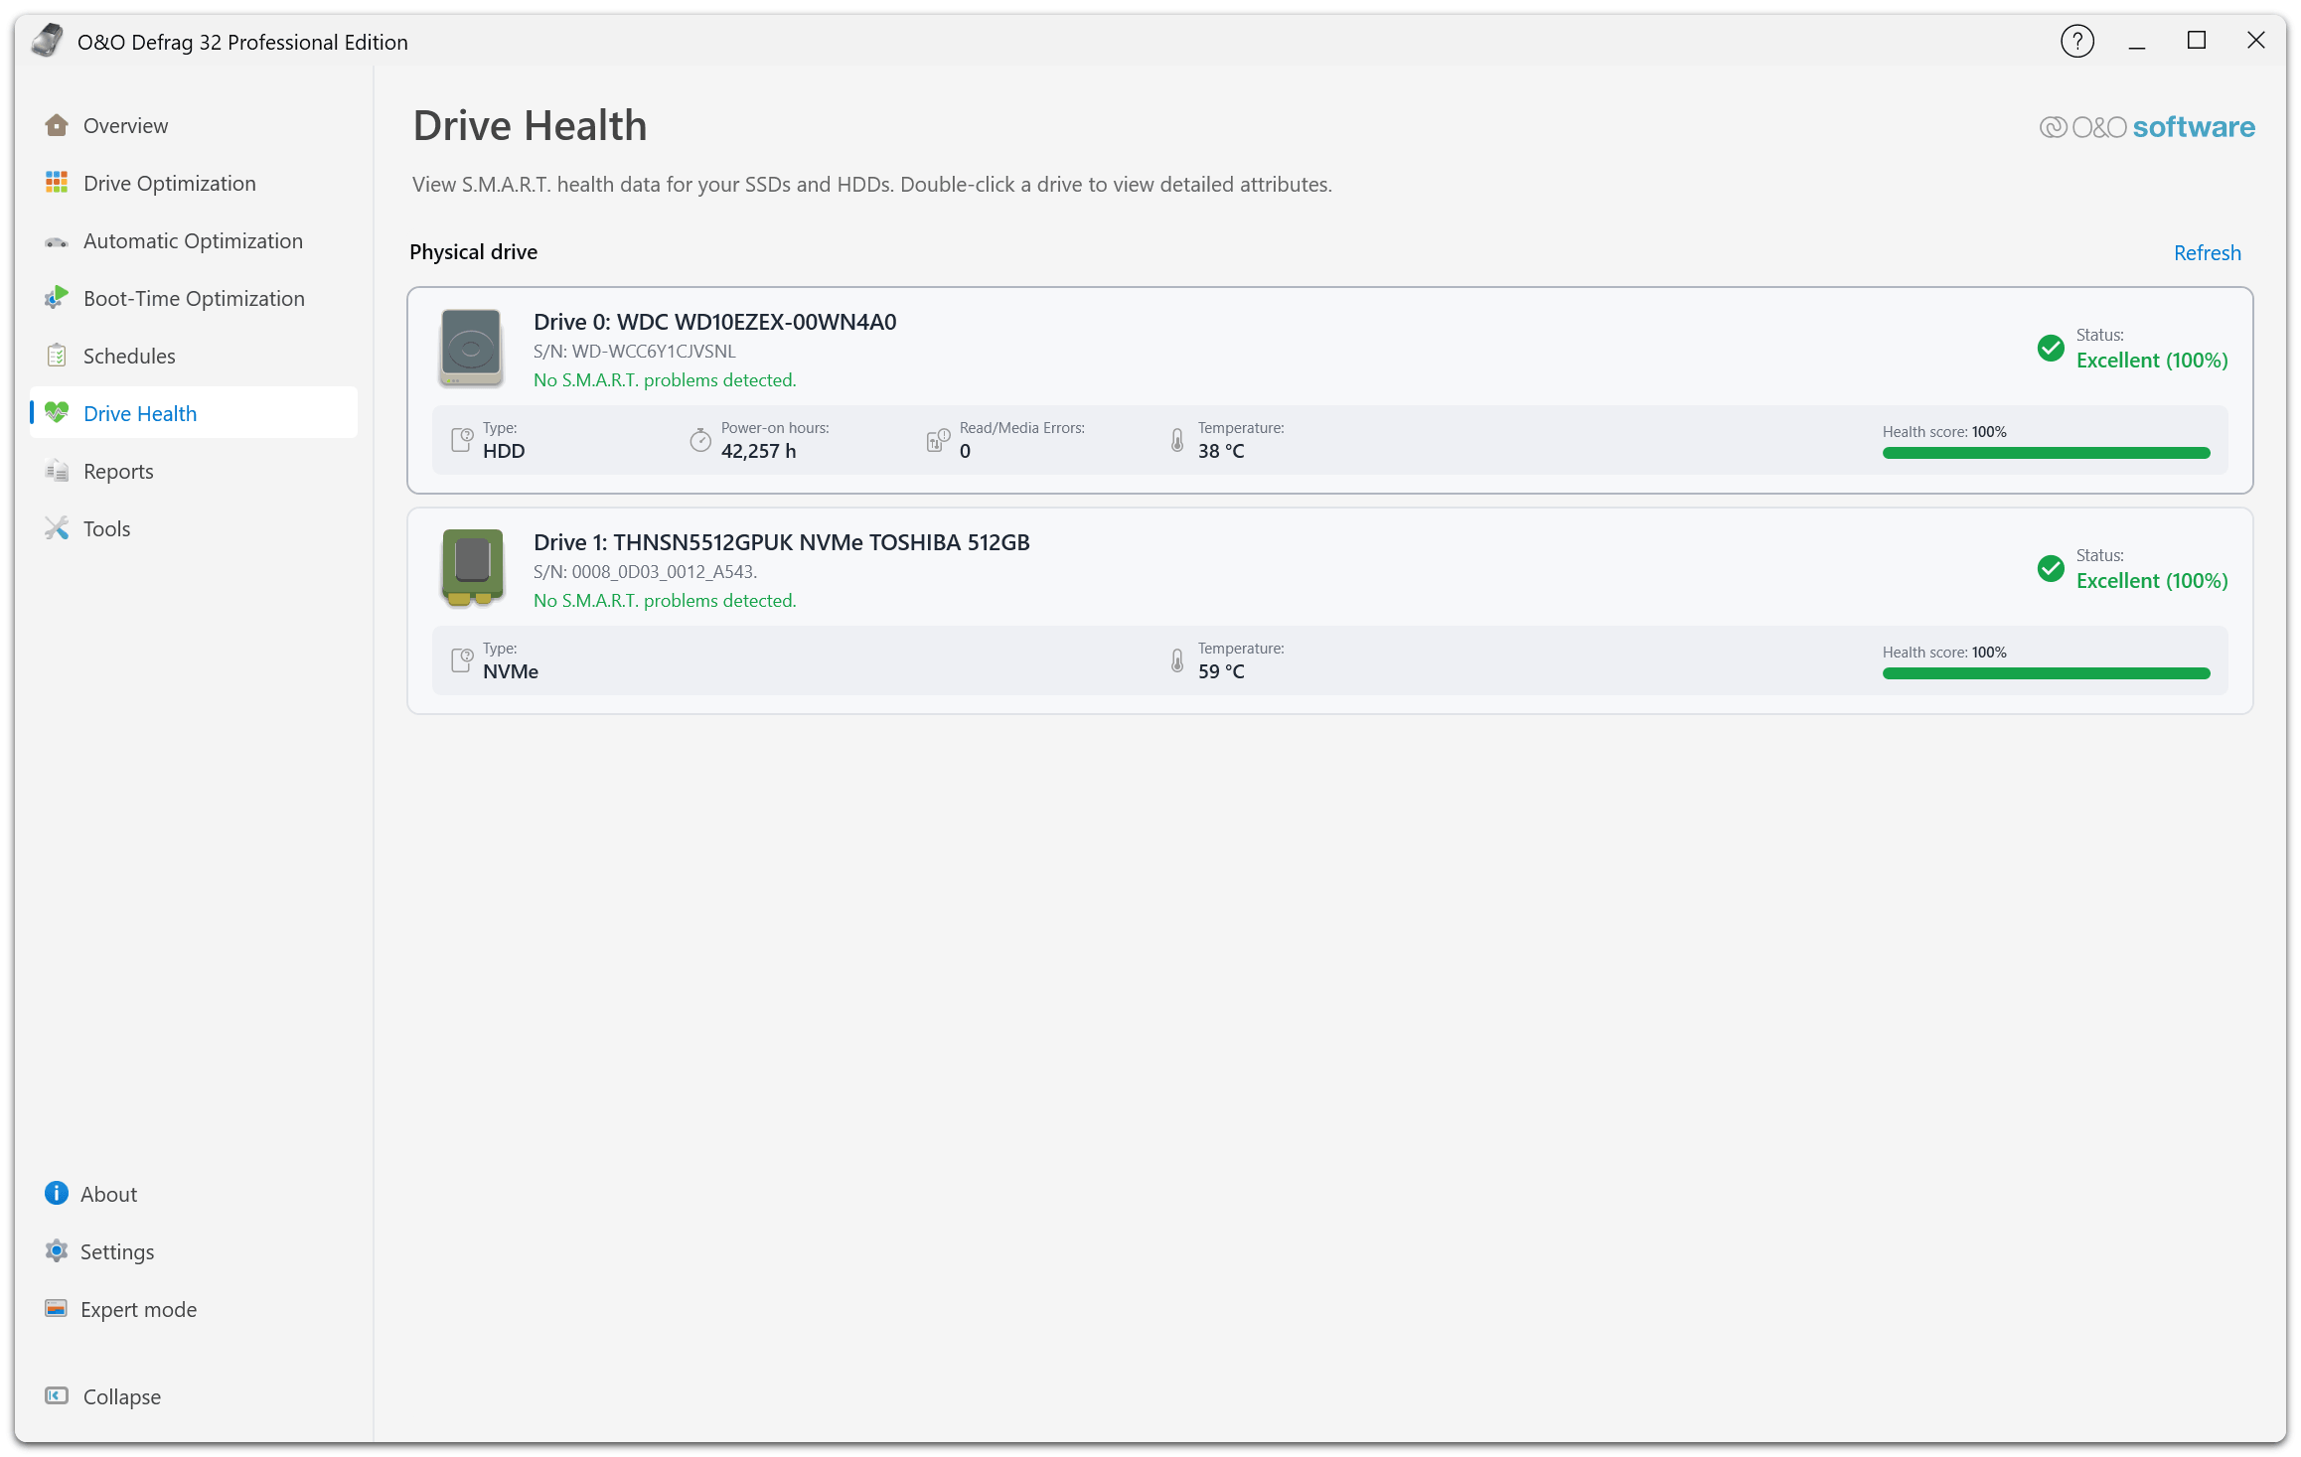Click Drive 1 green status checkmark
The height and width of the screenshot is (1457, 2301).
pyautogui.click(x=2051, y=568)
